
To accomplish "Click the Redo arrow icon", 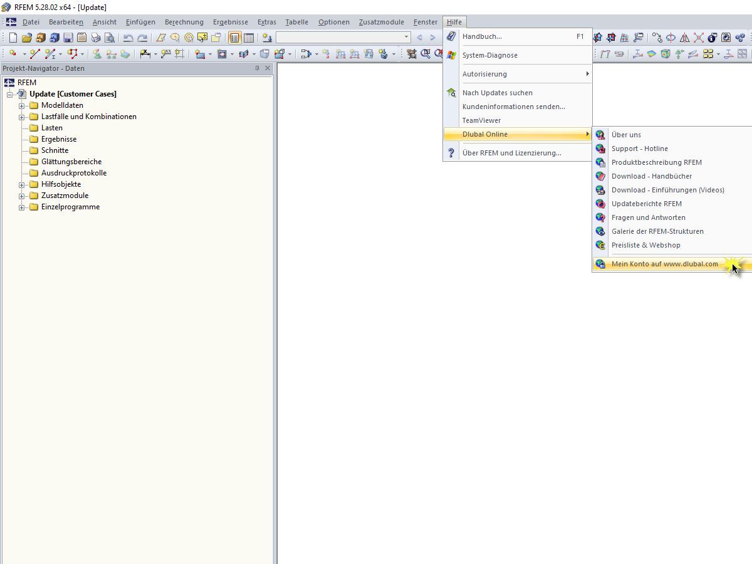I will [142, 38].
